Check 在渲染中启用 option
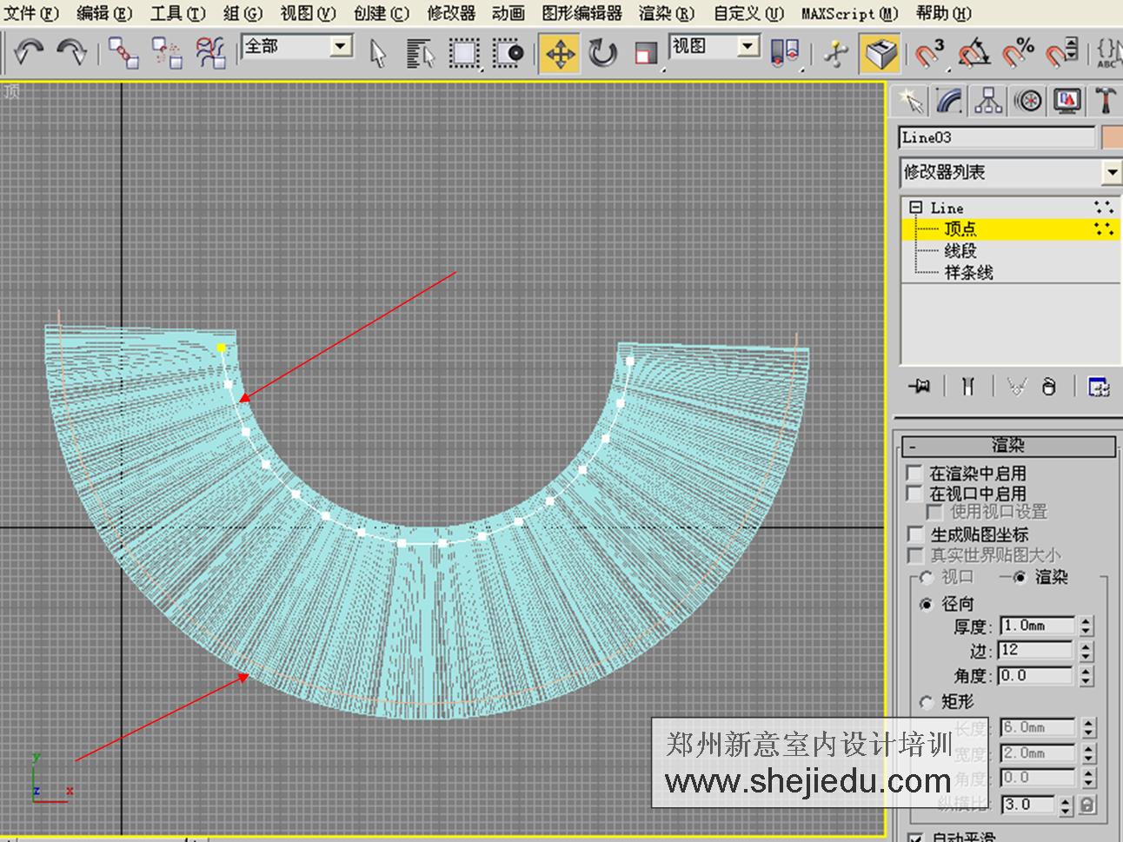Image resolution: width=1123 pixels, height=842 pixels. (x=915, y=473)
